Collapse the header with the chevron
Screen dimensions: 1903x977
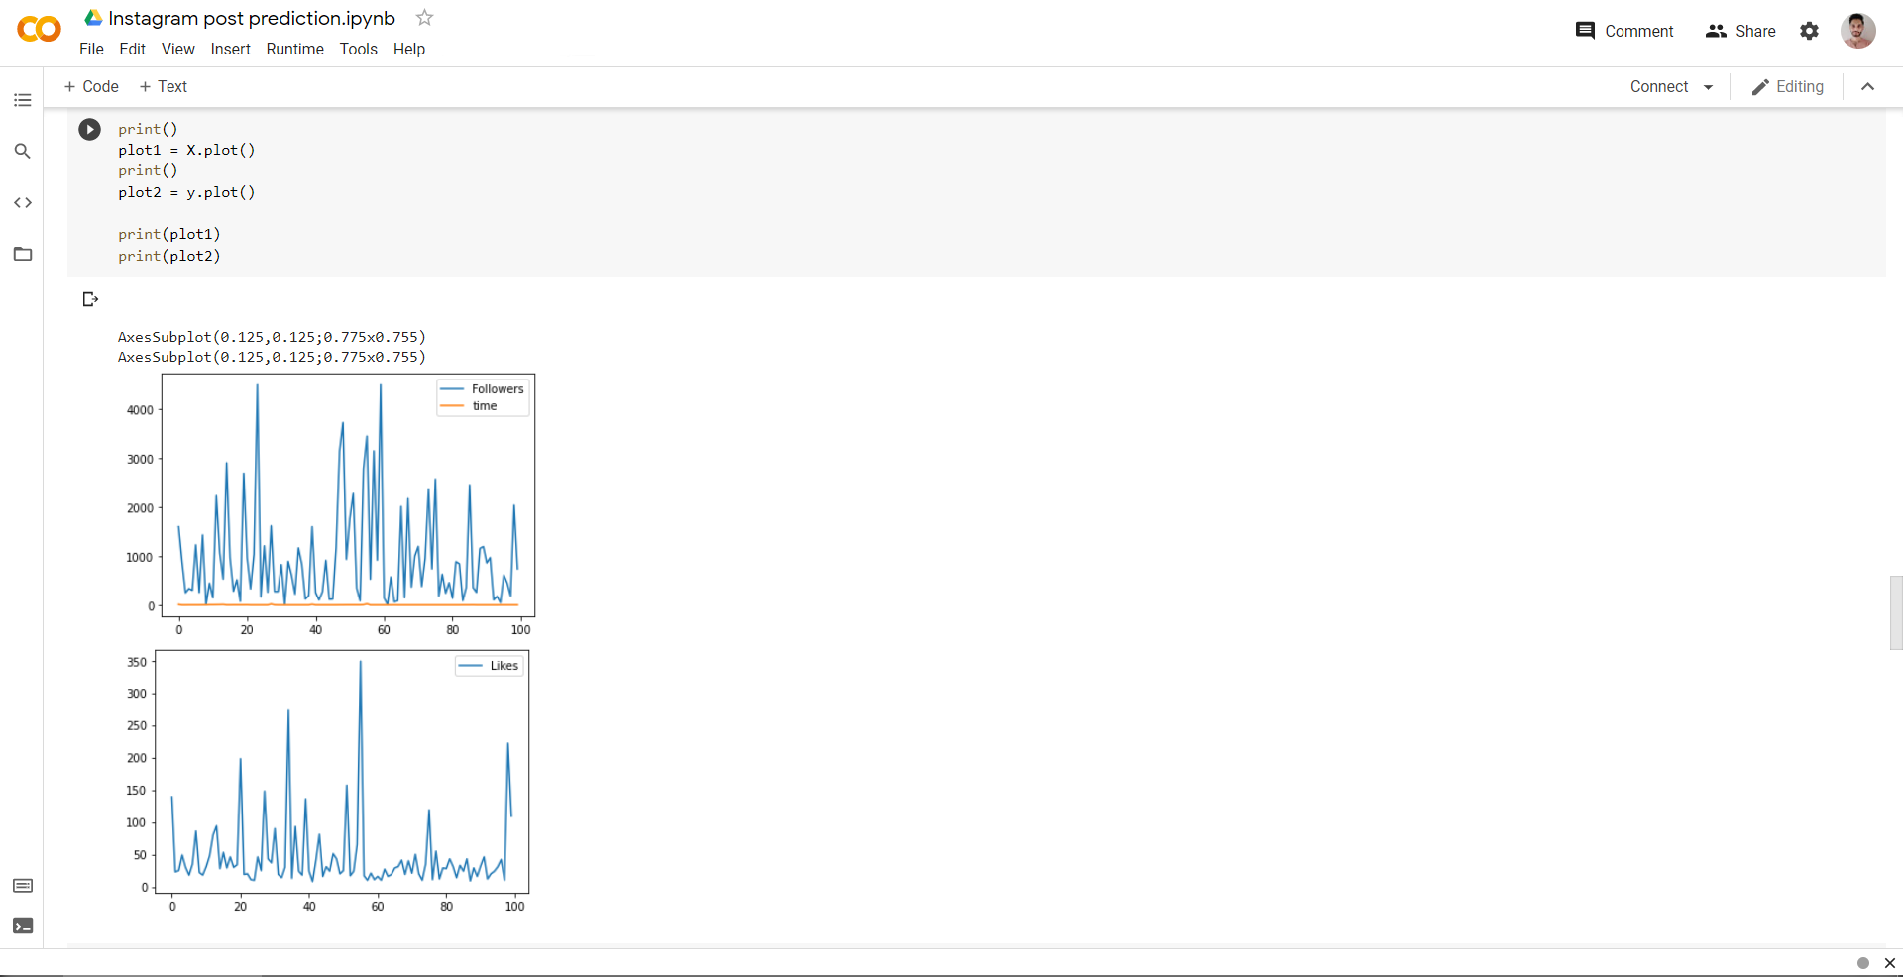(x=1867, y=87)
